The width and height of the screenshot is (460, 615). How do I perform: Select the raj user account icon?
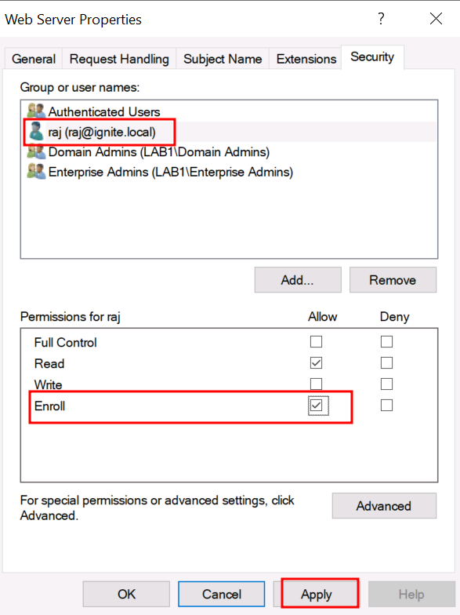pyautogui.click(x=36, y=132)
